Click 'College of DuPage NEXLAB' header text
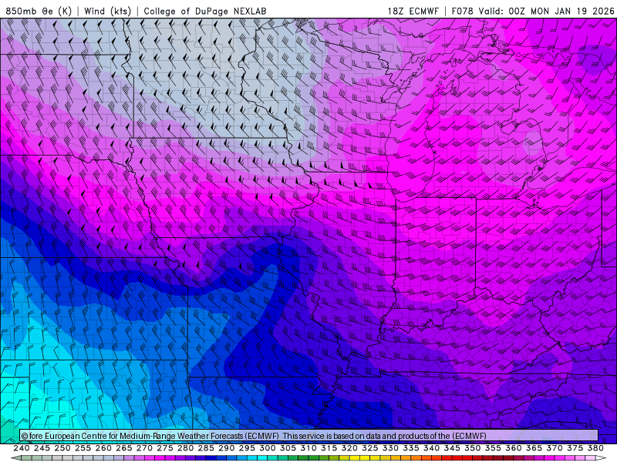Image resolution: width=617 pixels, height=462 pixels. (205, 11)
